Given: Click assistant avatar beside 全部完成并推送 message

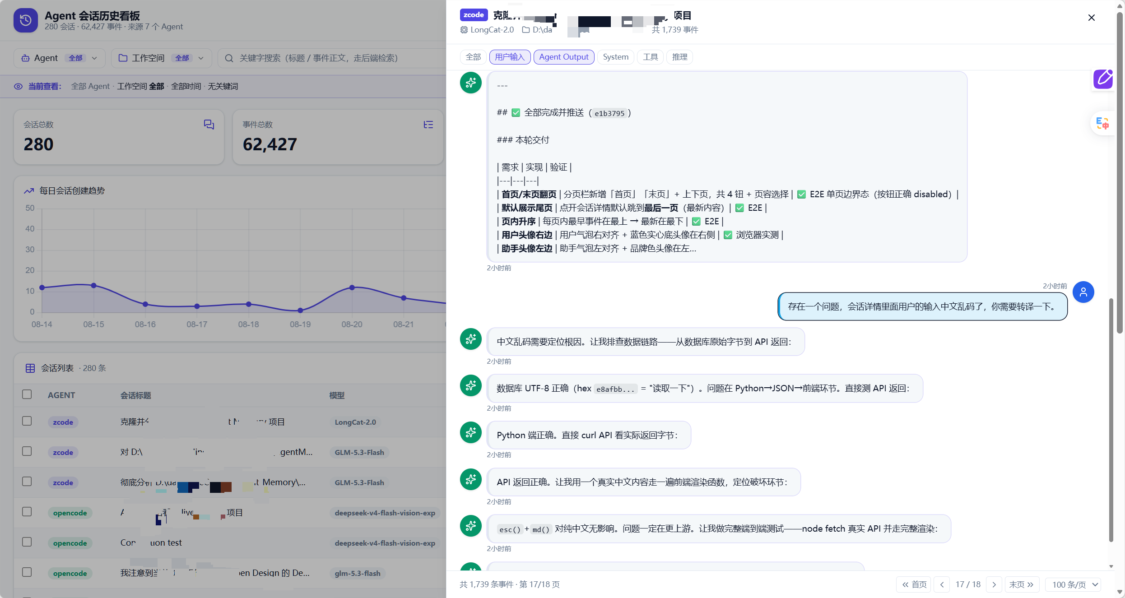Looking at the screenshot, I should [x=471, y=83].
